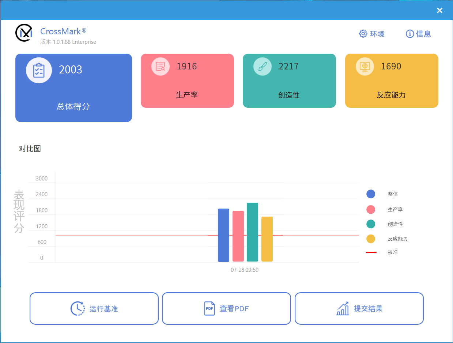Screen dimensions: 453x343
Task: Close the CrossMark window
Action: coord(439,11)
